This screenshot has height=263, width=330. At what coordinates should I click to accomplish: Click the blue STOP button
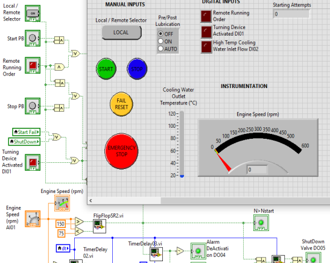point(137,69)
